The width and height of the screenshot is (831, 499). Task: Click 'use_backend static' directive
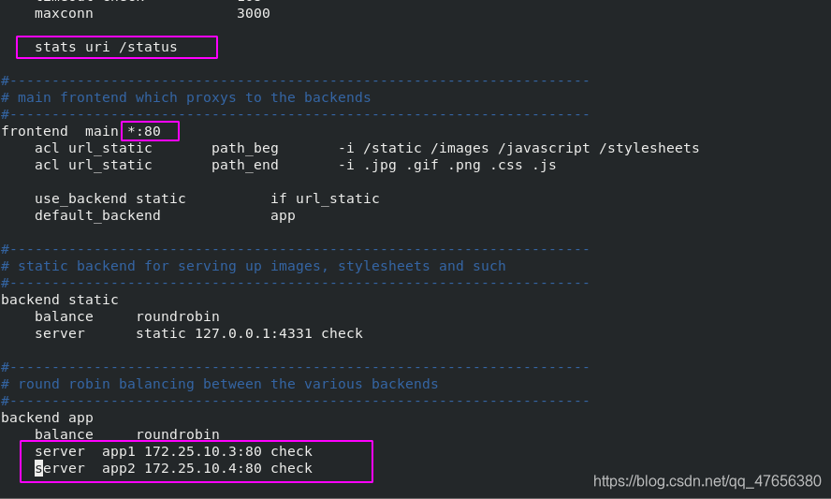(x=110, y=198)
